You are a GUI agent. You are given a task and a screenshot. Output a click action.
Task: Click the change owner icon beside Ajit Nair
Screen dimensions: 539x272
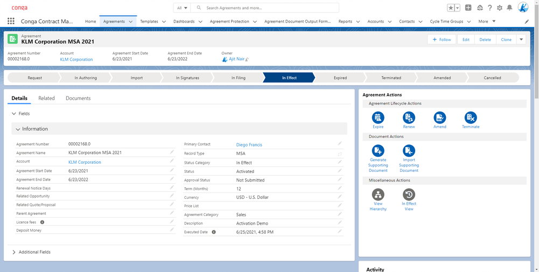(247, 59)
